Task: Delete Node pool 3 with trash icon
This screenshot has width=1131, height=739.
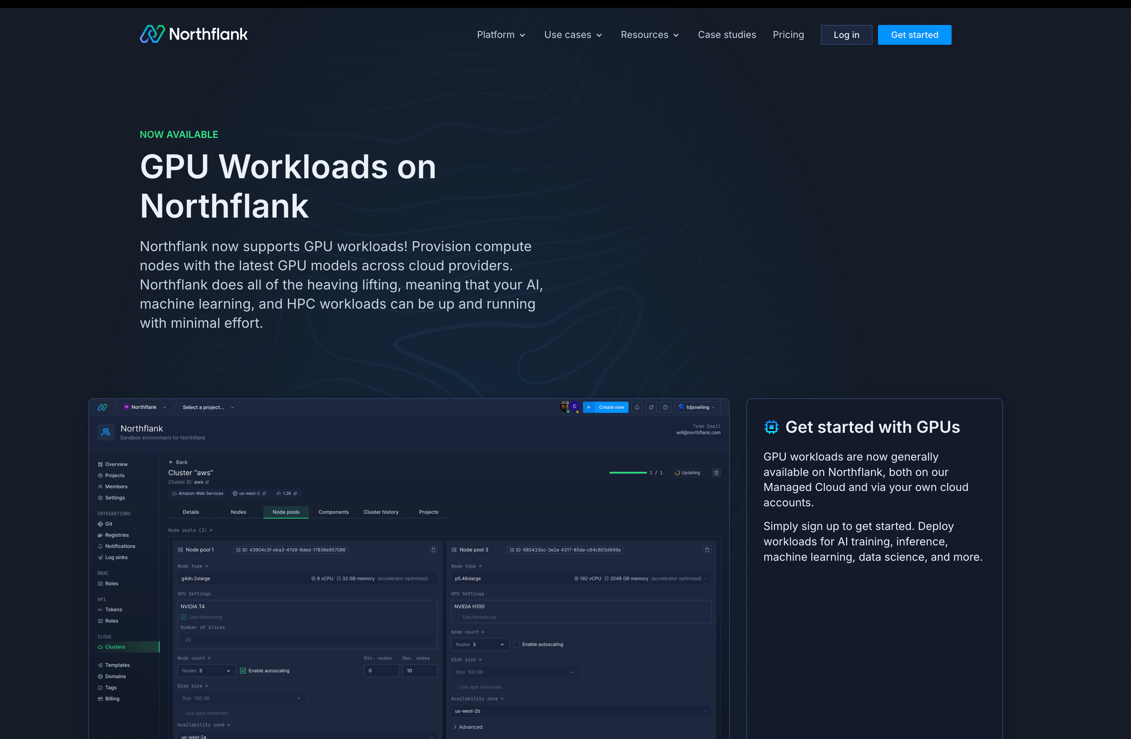Action: click(x=707, y=549)
